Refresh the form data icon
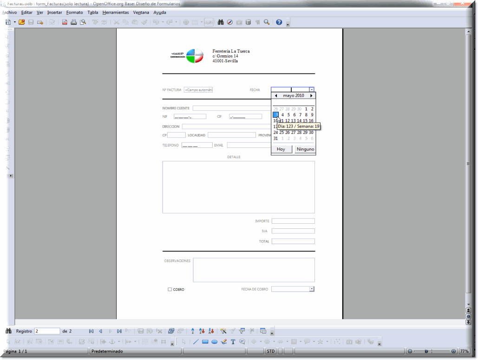This screenshot has width=478, height=360. [171, 331]
